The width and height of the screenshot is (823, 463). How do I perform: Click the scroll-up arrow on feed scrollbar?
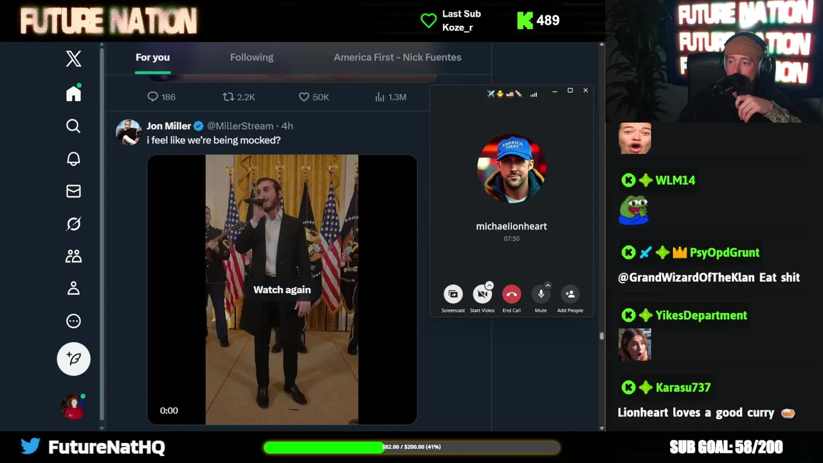point(601,44)
